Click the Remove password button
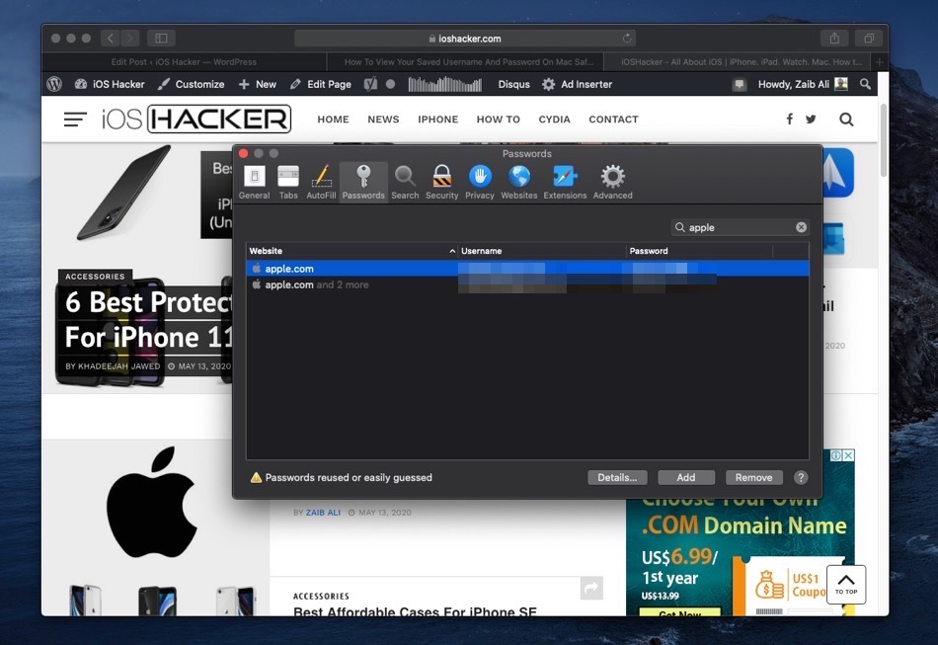The image size is (938, 645). [753, 477]
